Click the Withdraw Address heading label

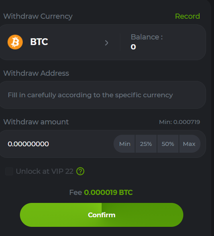point(36,73)
